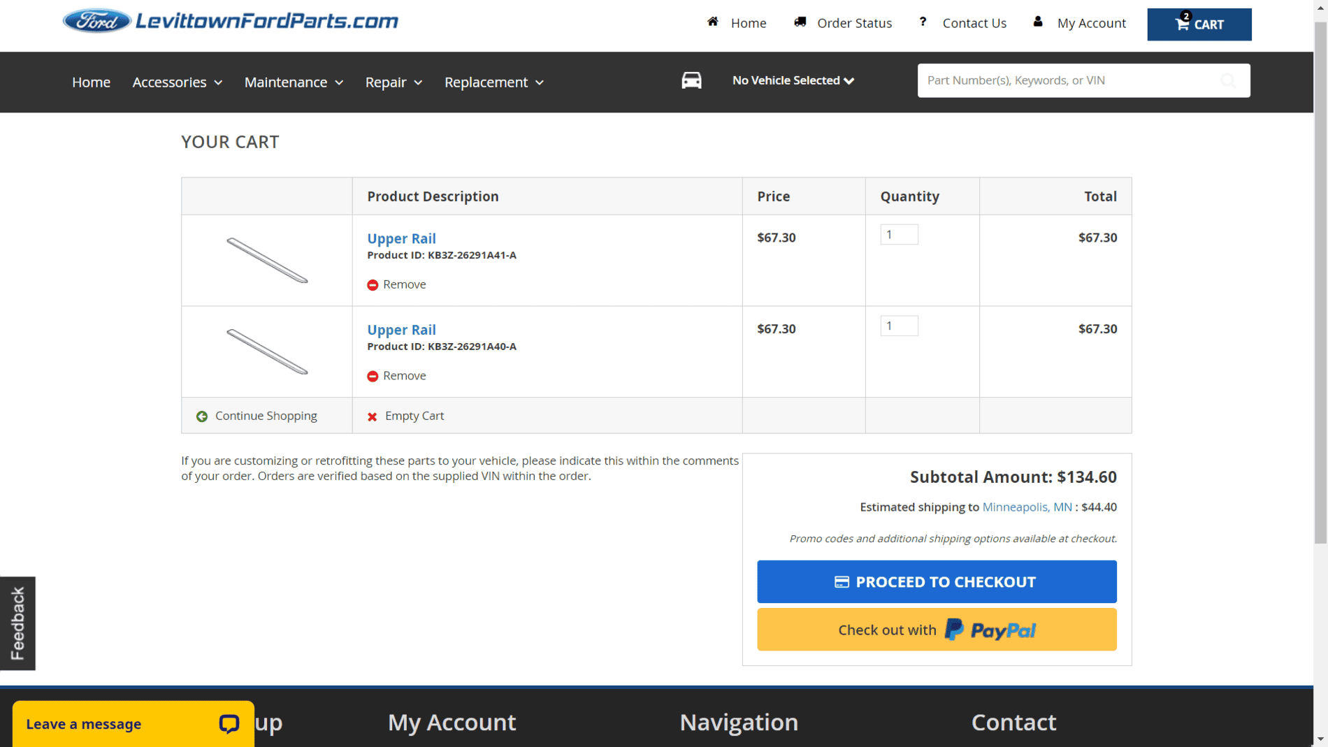The width and height of the screenshot is (1328, 747).
Task: Click scrollbar down arrow
Action: [1320, 739]
